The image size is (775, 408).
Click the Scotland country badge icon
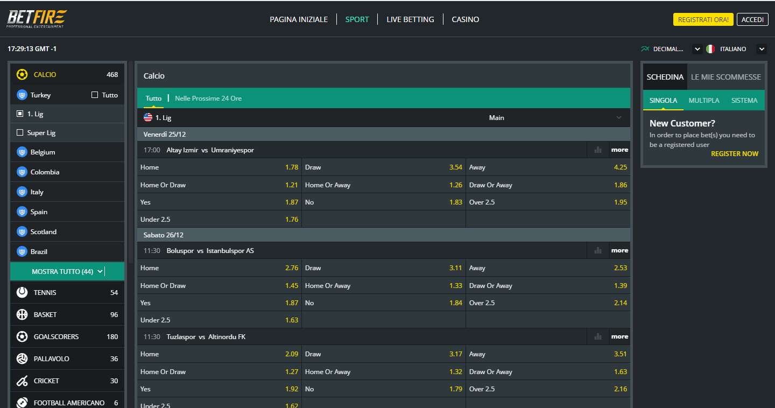pos(22,232)
